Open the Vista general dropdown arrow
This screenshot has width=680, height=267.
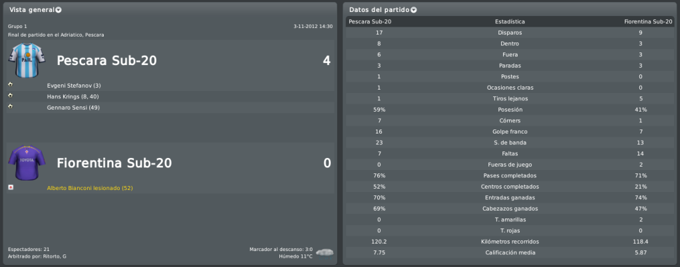59,10
